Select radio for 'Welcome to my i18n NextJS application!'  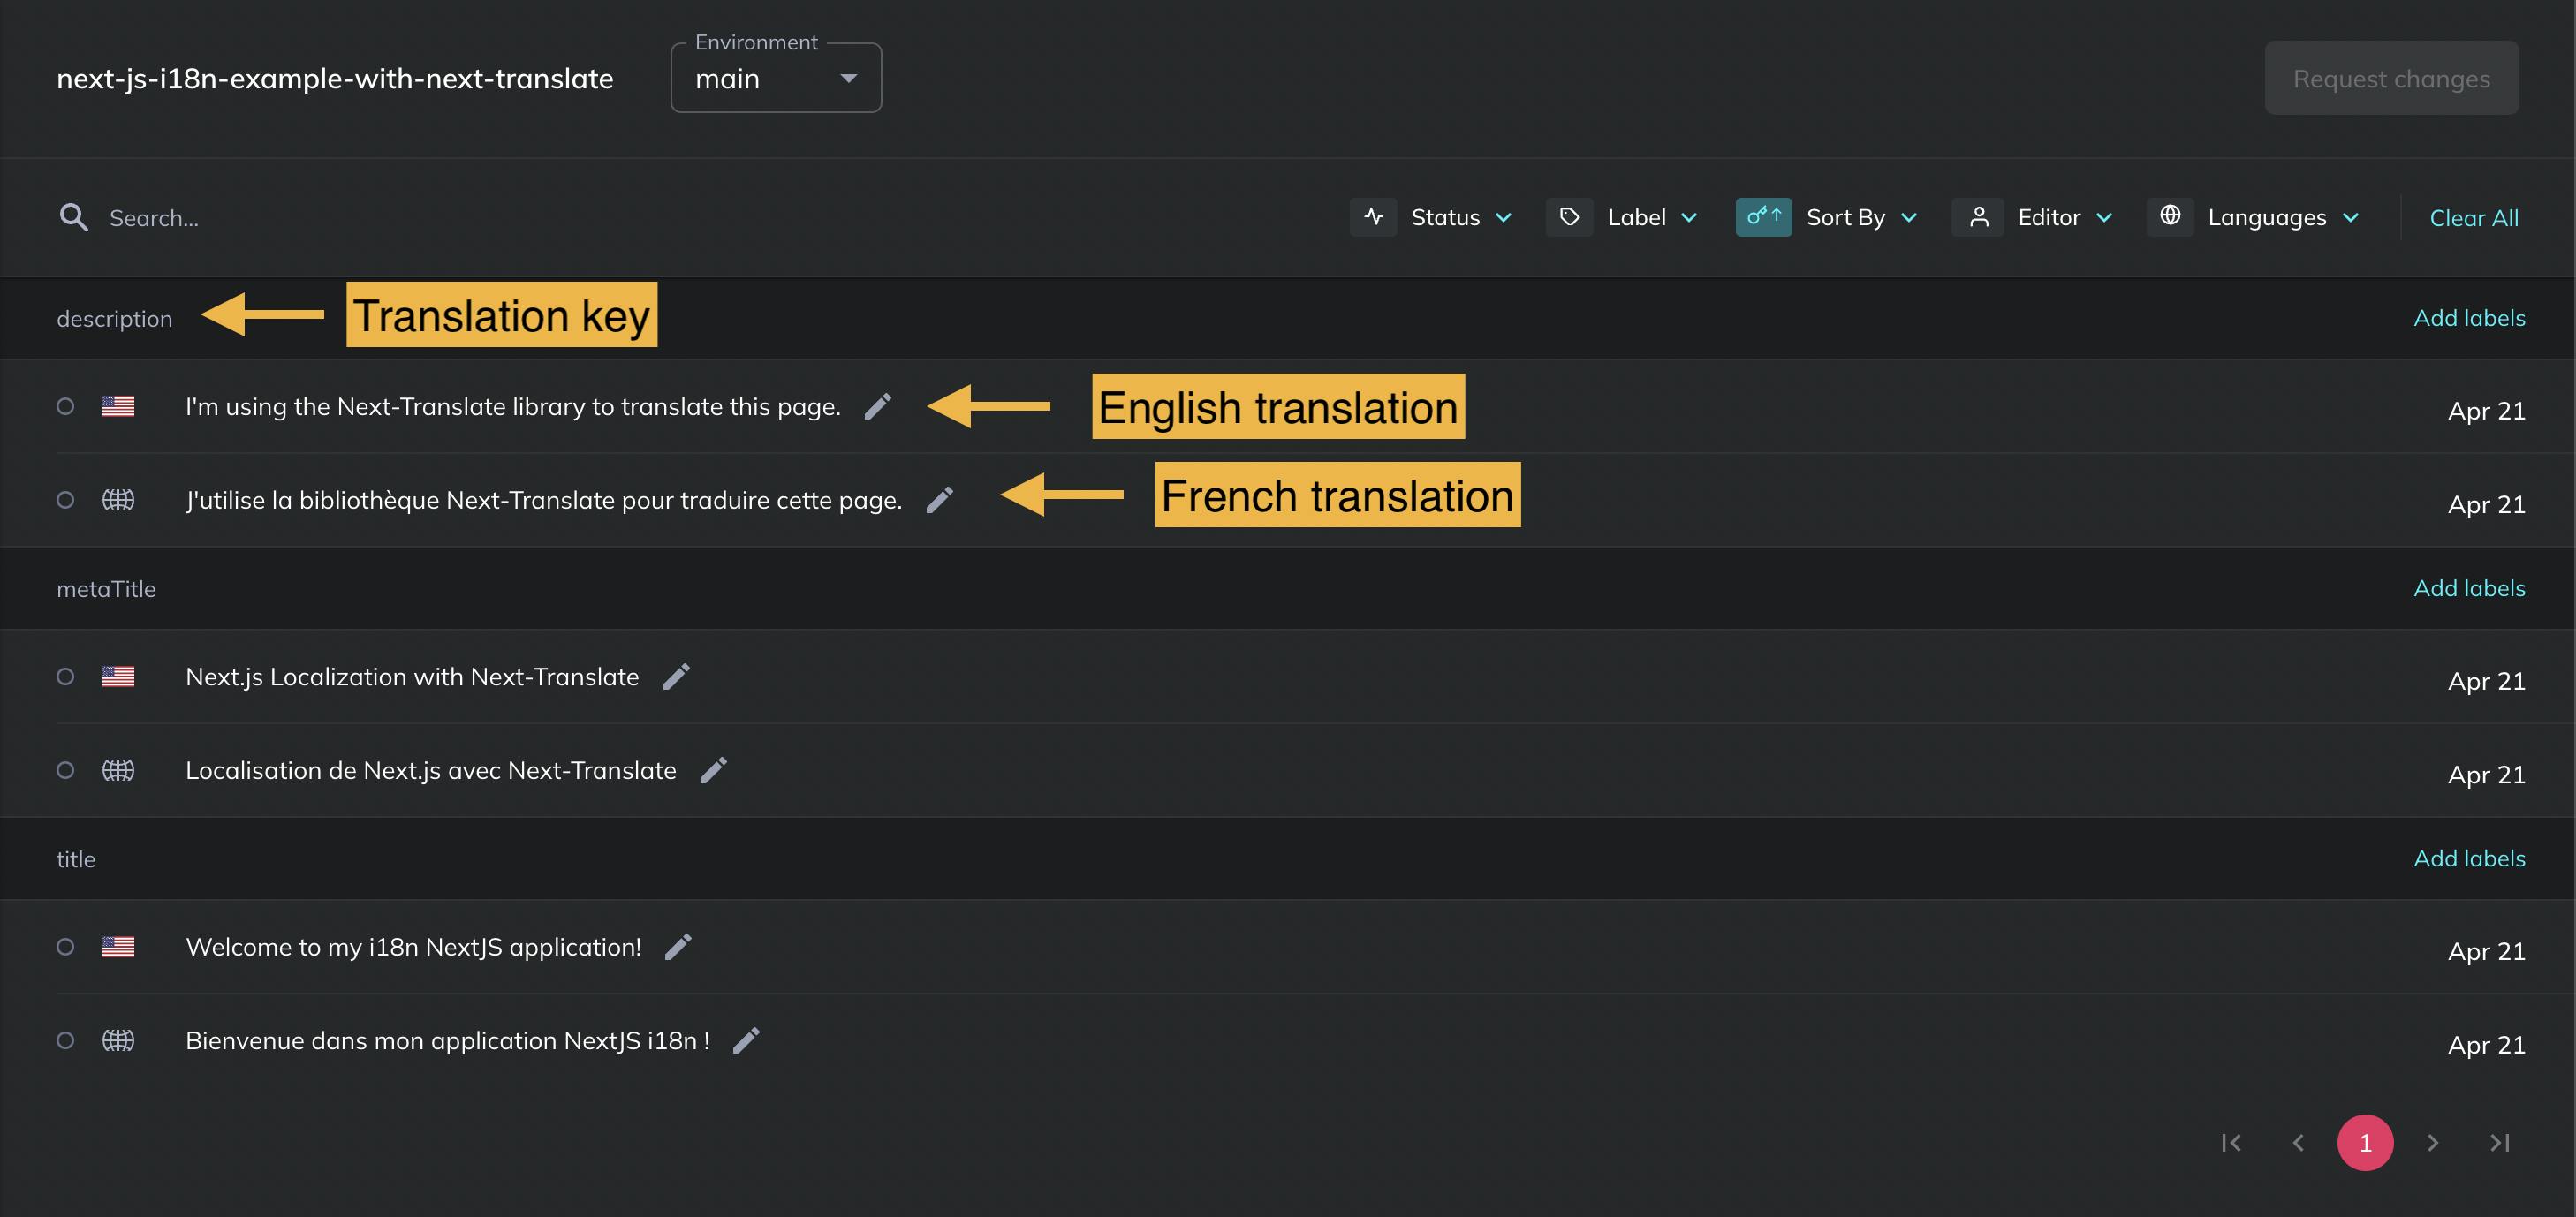point(65,947)
